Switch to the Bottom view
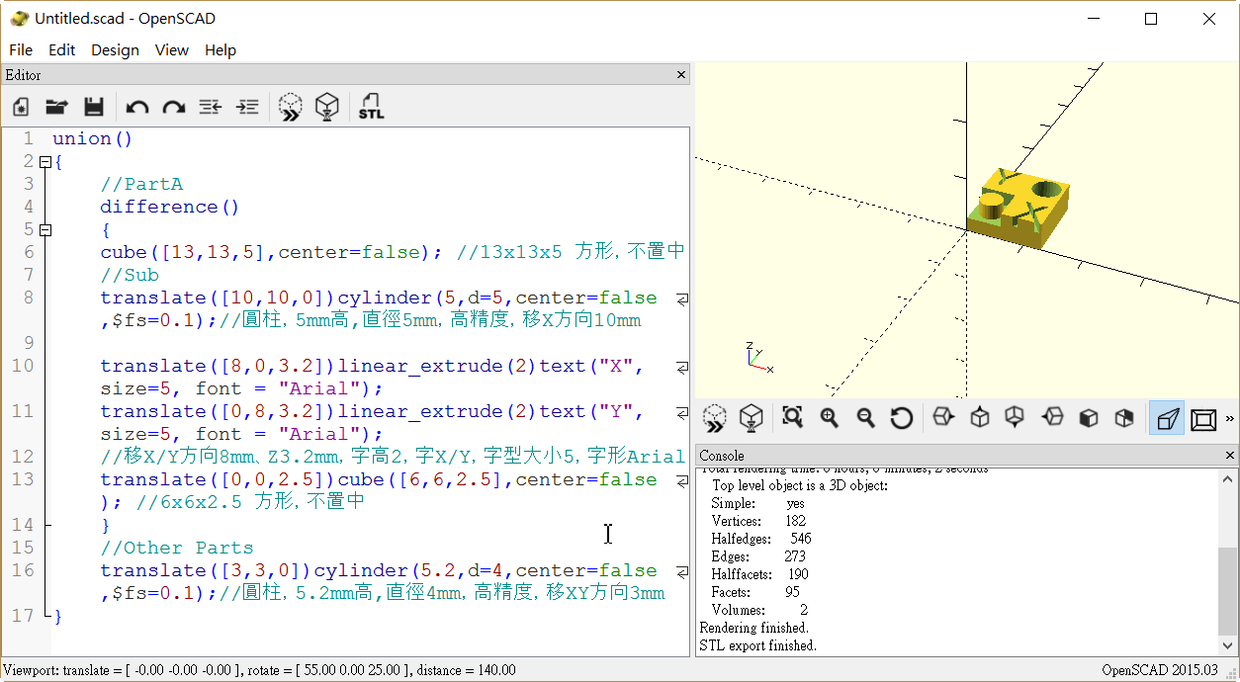The height and width of the screenshot is (682, 1240). (x=1016, y=418)
